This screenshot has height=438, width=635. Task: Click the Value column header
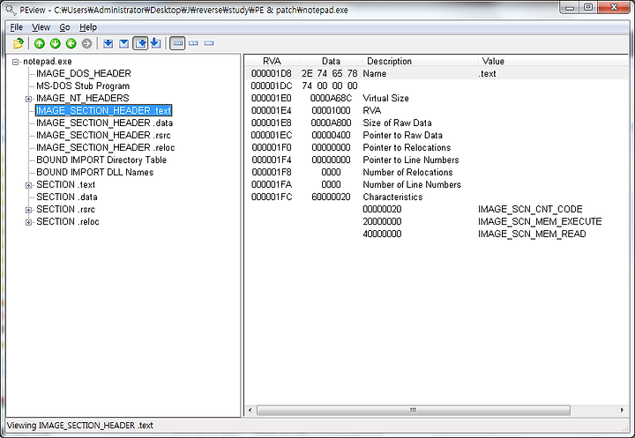tap(555, 61)
